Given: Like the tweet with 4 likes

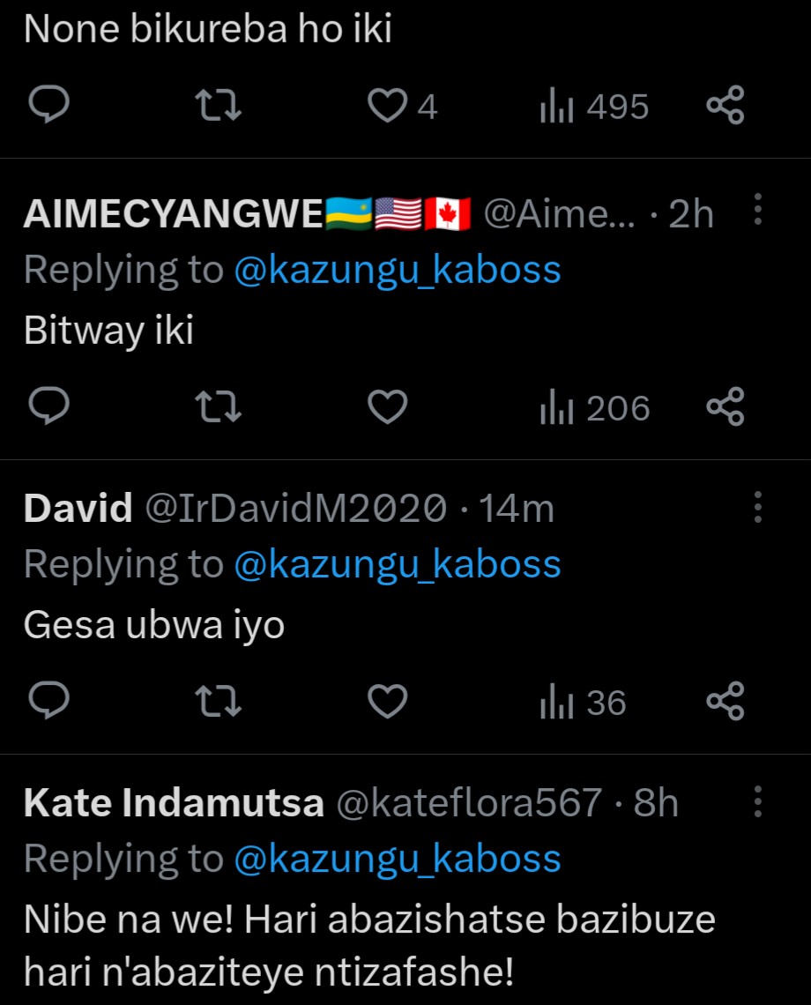Looking at the screenshot, I should tap(385, 107).
